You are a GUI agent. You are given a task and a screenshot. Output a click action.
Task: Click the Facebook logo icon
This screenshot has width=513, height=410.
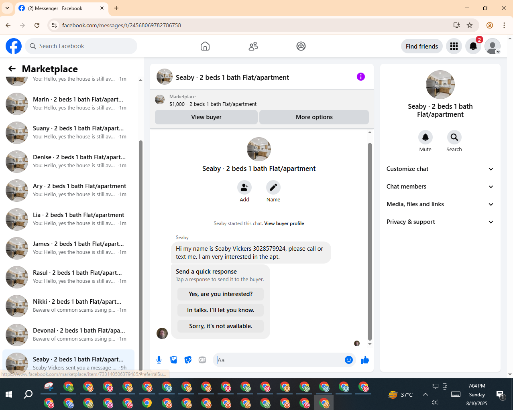[14, 46]
